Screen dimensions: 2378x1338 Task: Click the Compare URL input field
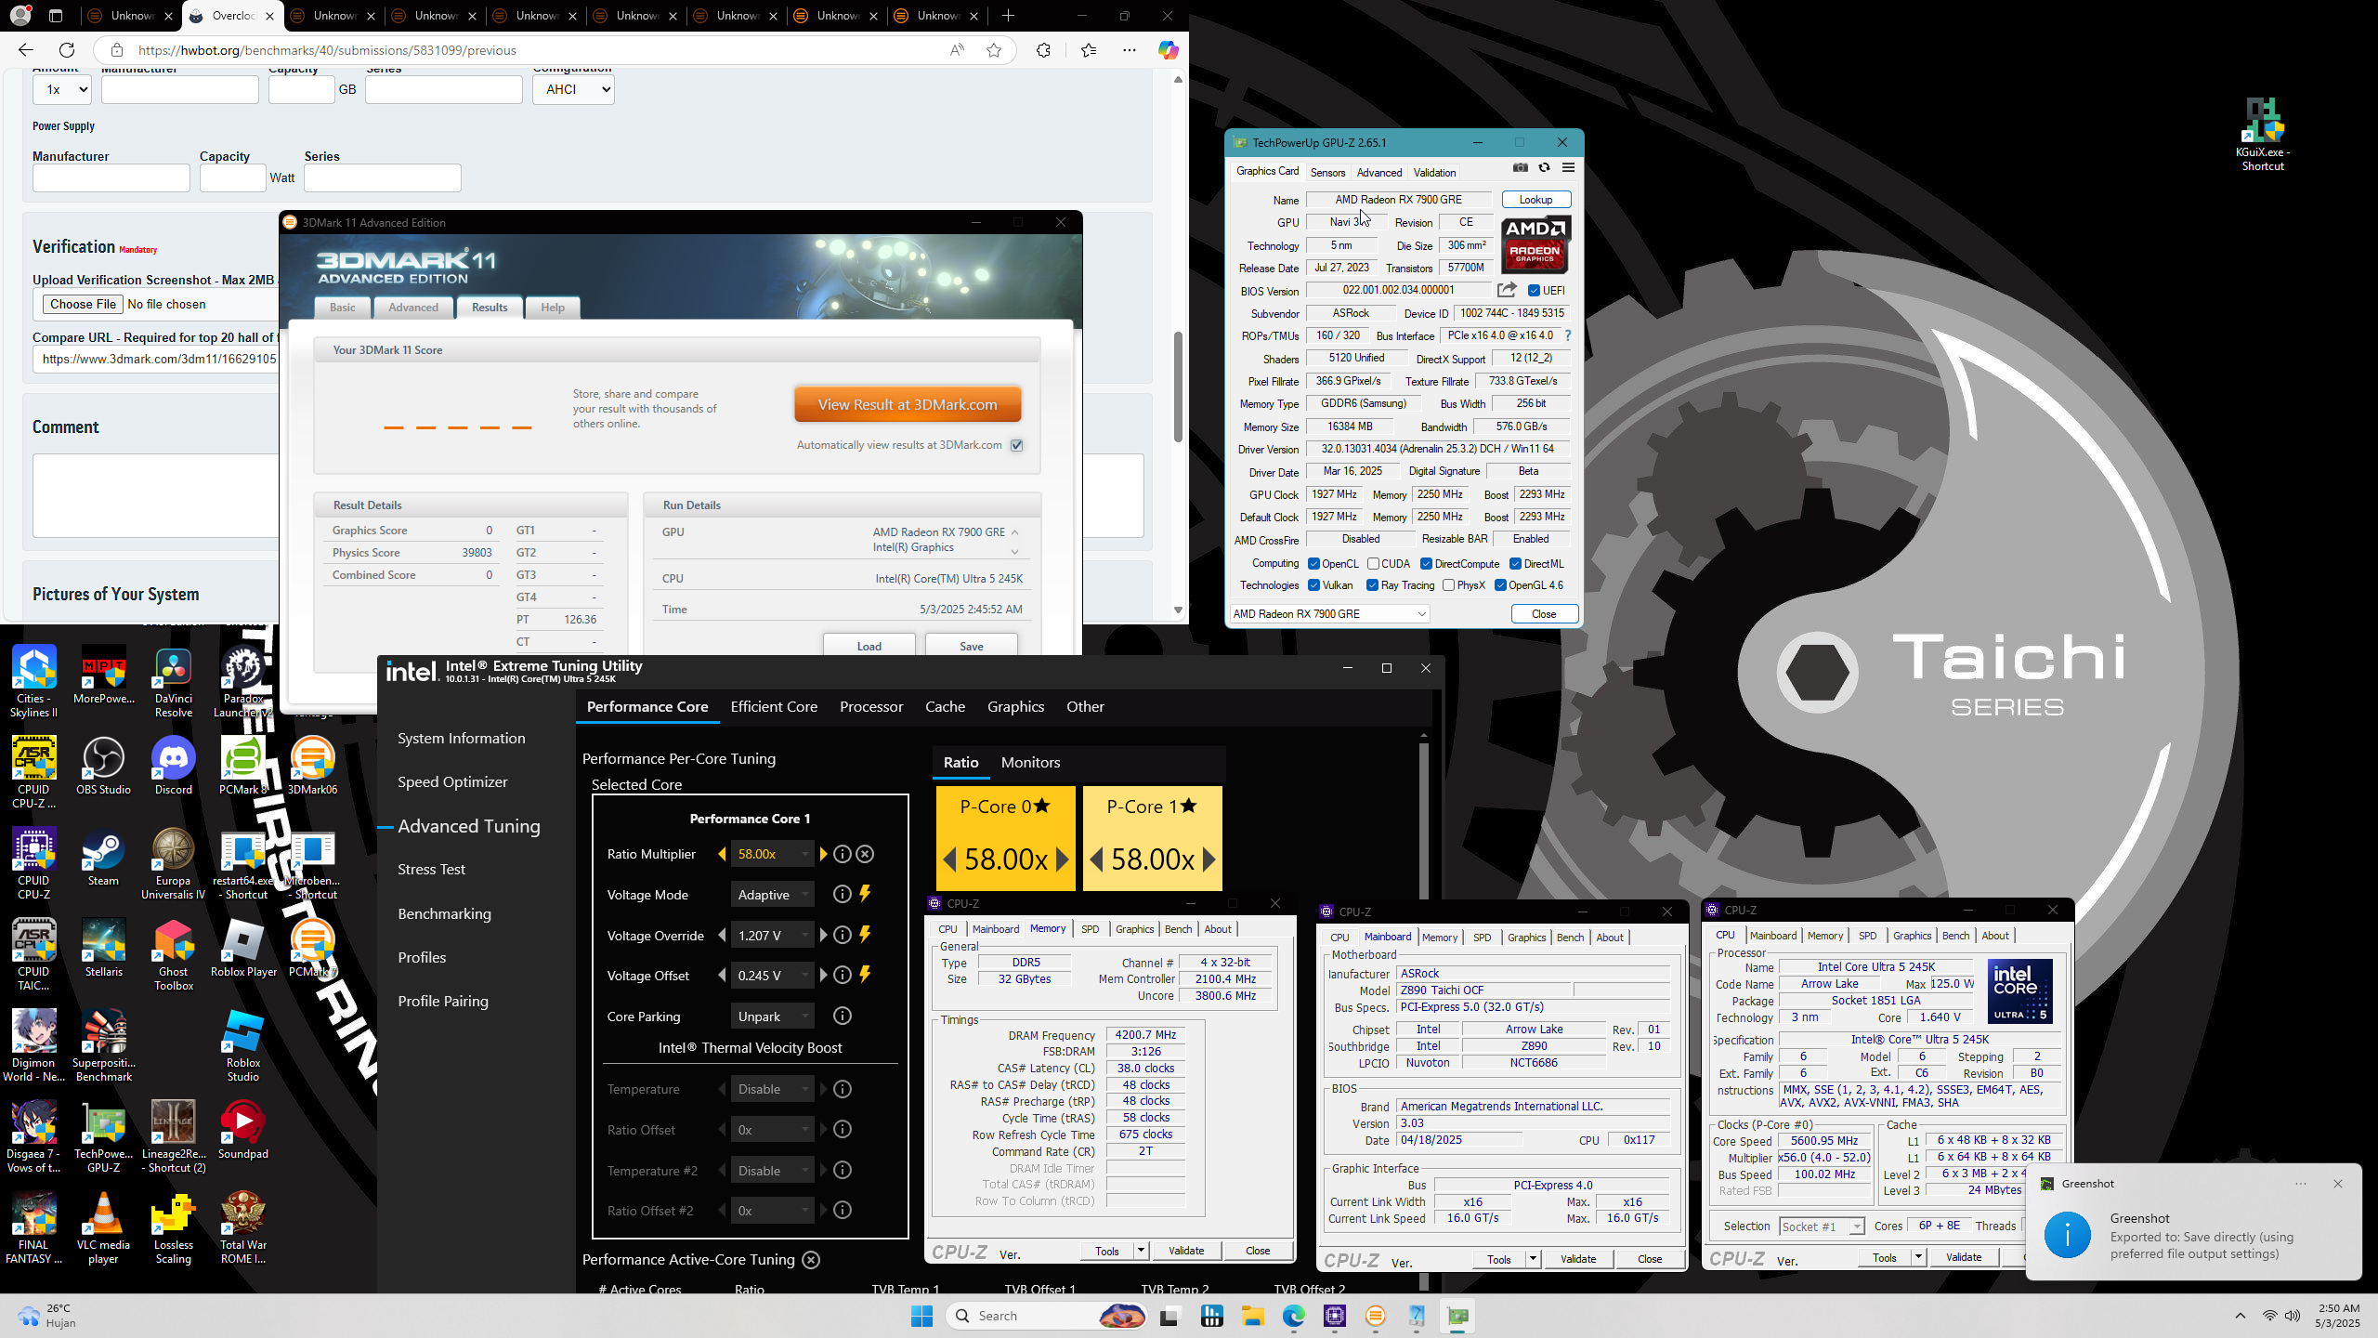[156, 359]
